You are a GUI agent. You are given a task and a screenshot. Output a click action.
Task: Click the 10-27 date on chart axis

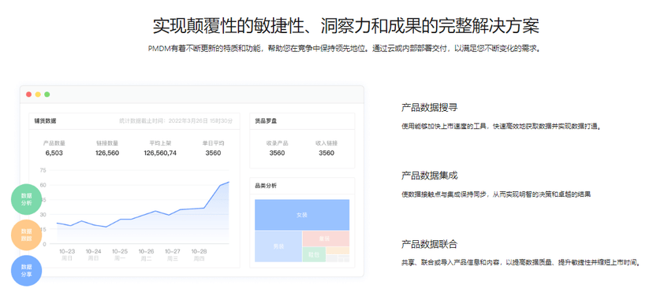coord(173,251)
